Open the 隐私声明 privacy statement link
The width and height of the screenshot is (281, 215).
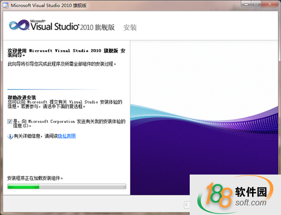(66, 136)
